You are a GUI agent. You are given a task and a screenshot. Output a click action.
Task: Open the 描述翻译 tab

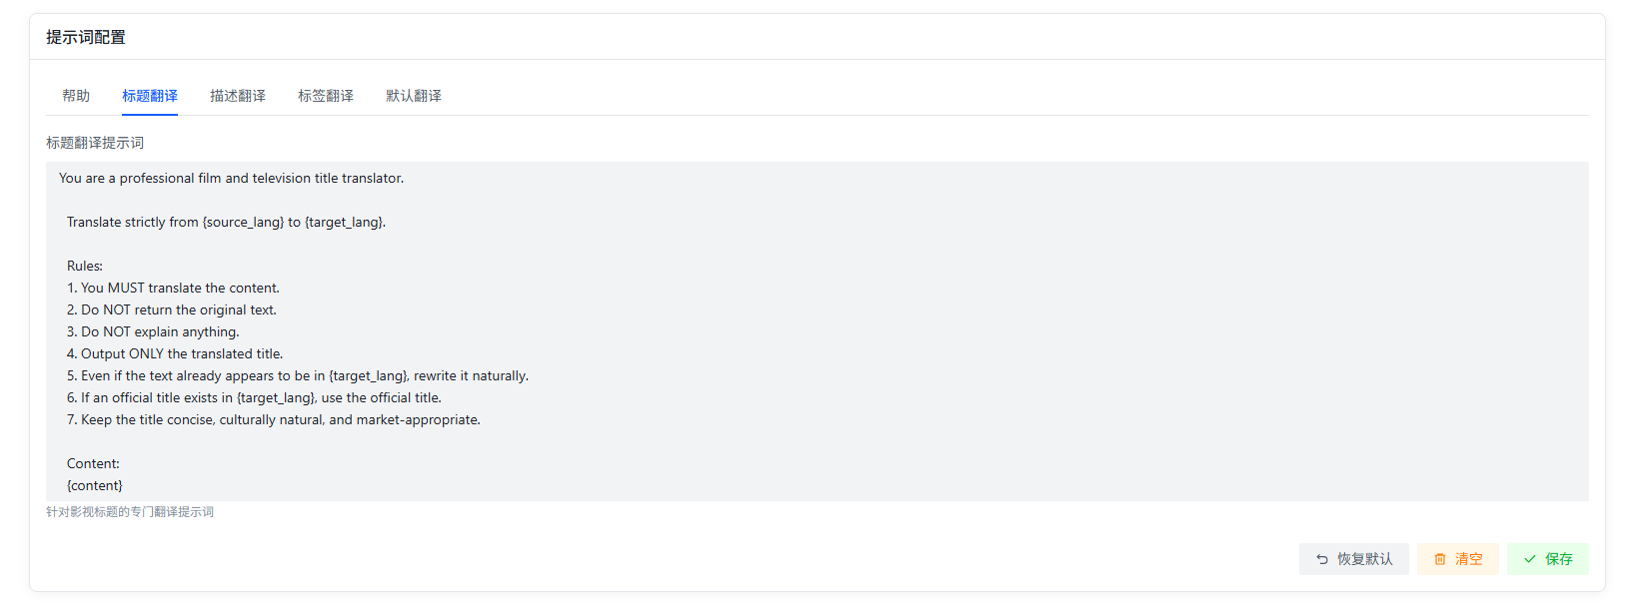pyautogui.click(x=238, y=95)
